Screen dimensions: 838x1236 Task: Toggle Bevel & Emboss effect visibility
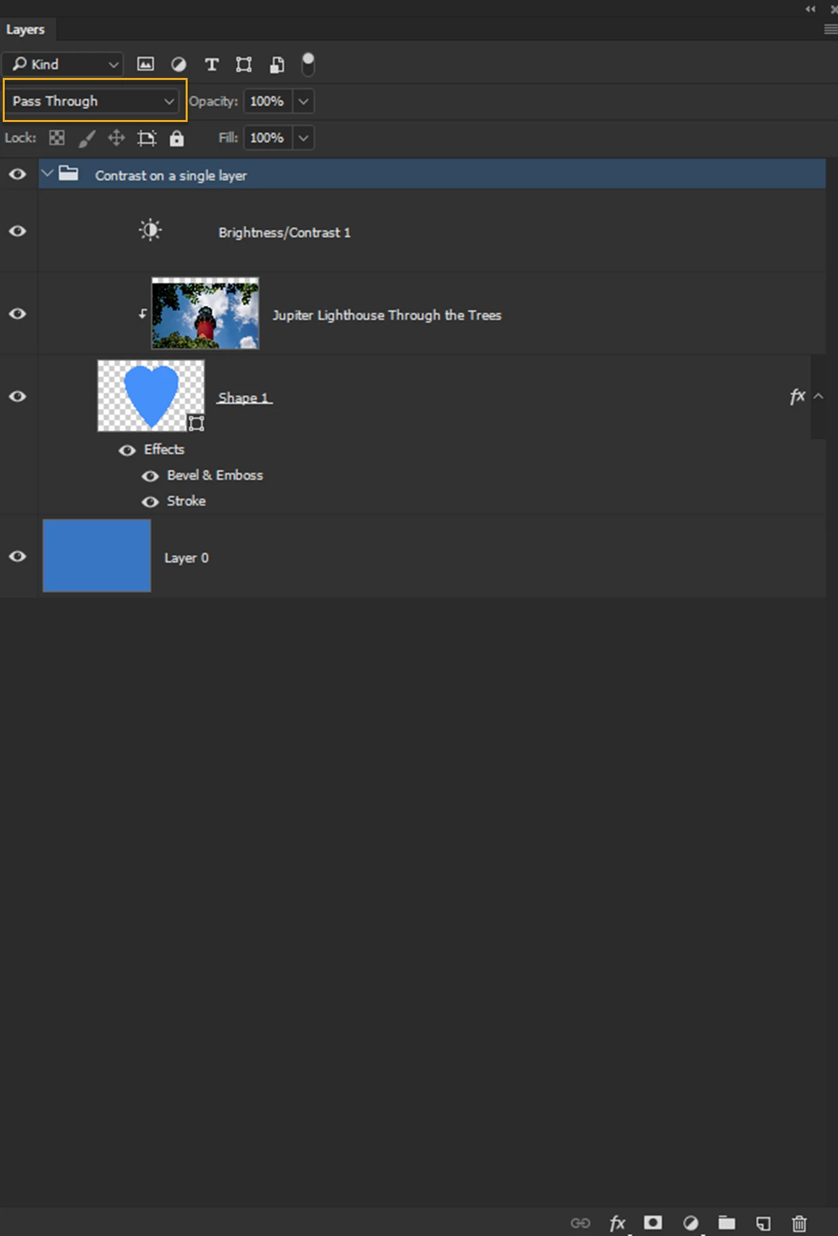150,476
